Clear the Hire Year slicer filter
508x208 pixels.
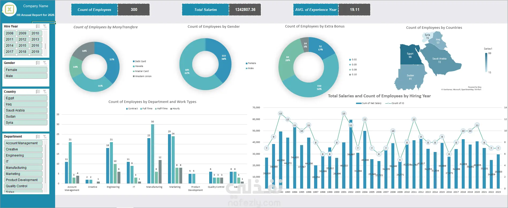[45, 26]
